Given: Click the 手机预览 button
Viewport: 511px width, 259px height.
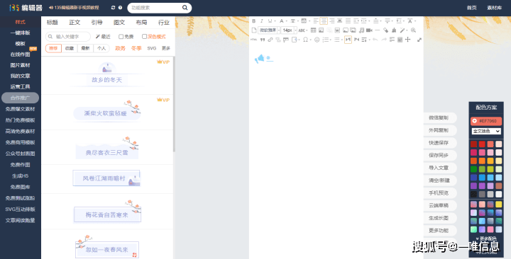Looking at the screenshot, I should [x=439, y=193].
